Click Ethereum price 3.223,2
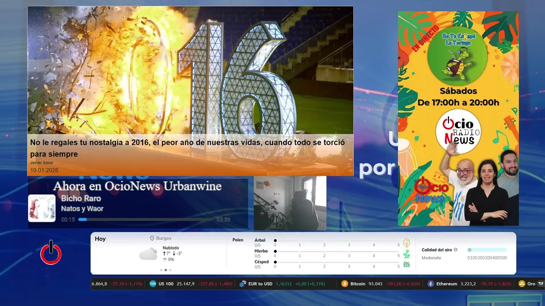Image resolution: width=545 pixels, height=306 pixels. click(468, 284)
